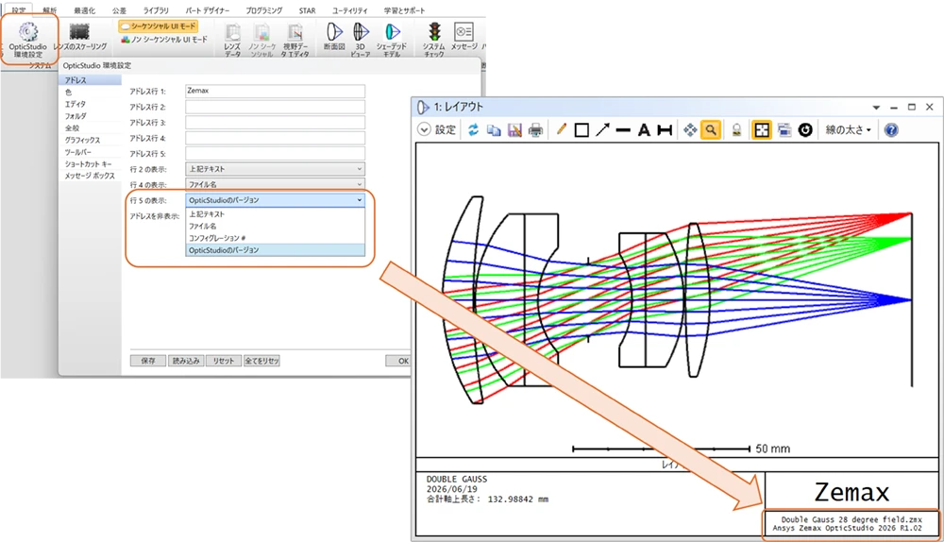Run システムチェック traffic light icon
Screen dimensions: 944x542
coord(434,31)
